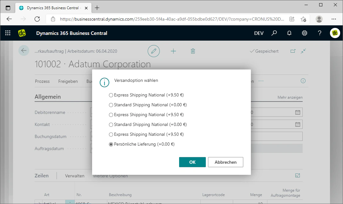Open the app launcher waffle icon
Image resolution: width=343 pixels, height=204 pixels.
coord(8,33)
